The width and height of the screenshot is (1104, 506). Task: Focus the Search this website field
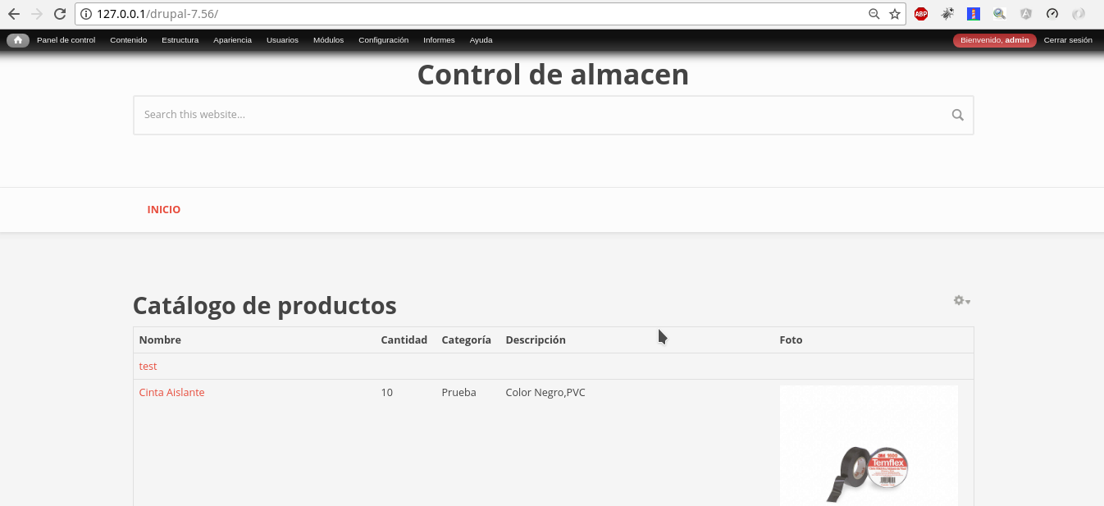[541, 115]
